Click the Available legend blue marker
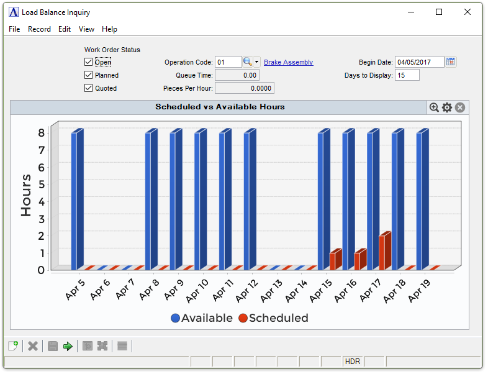The image size is (488, 374). tap(175, 318)
